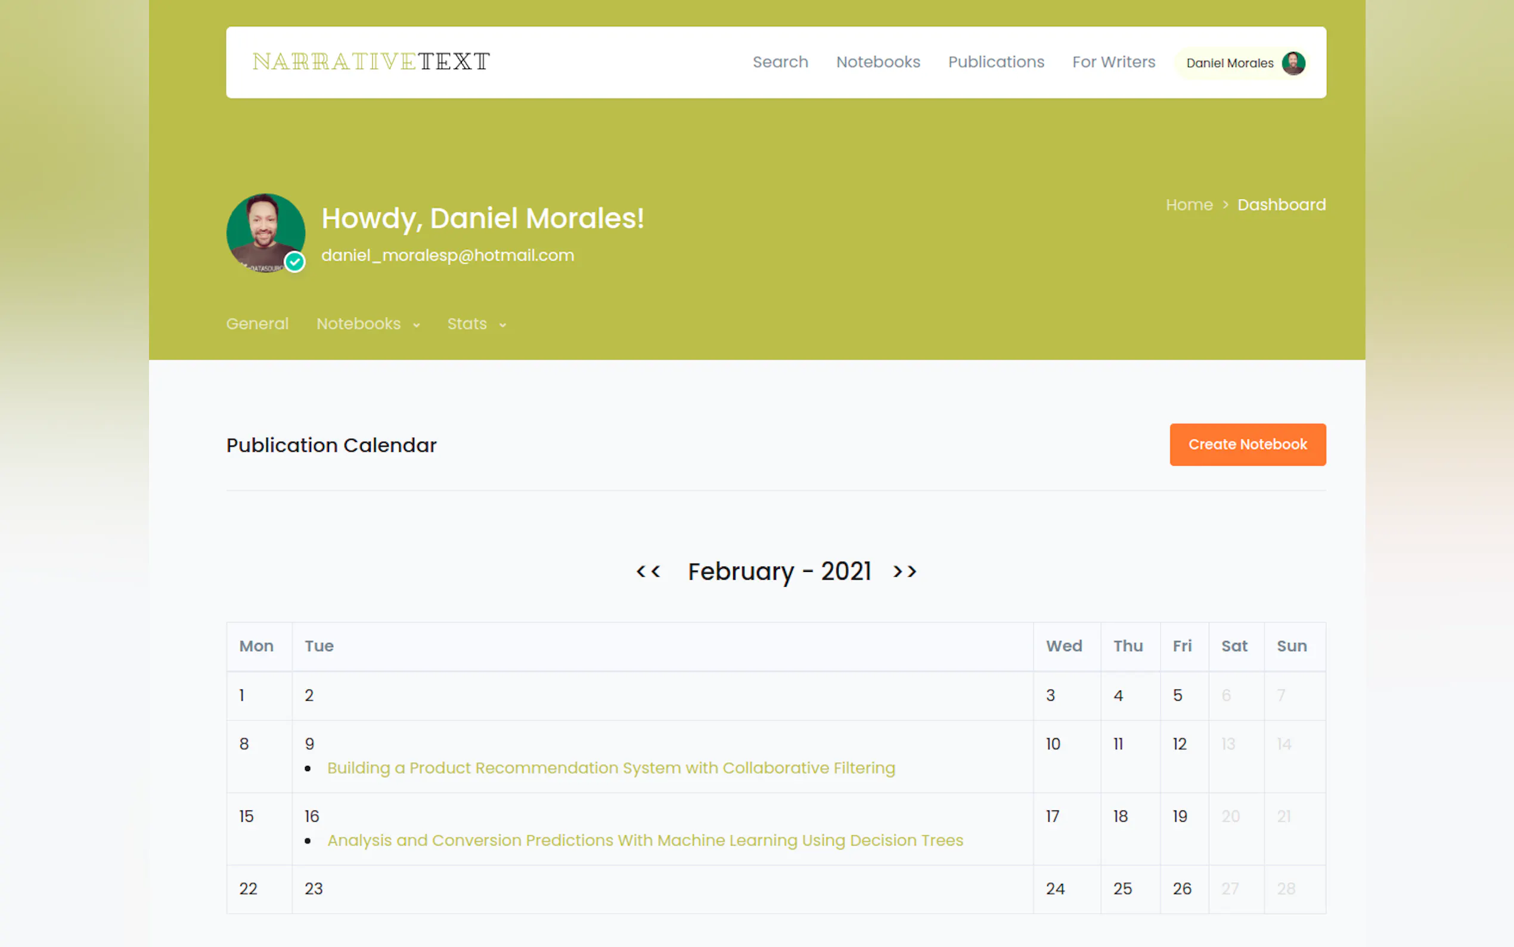Open the General dashboard tab
Viewport: 1514px width, 947px height.
pyautogui.click(x=257, y=324)
